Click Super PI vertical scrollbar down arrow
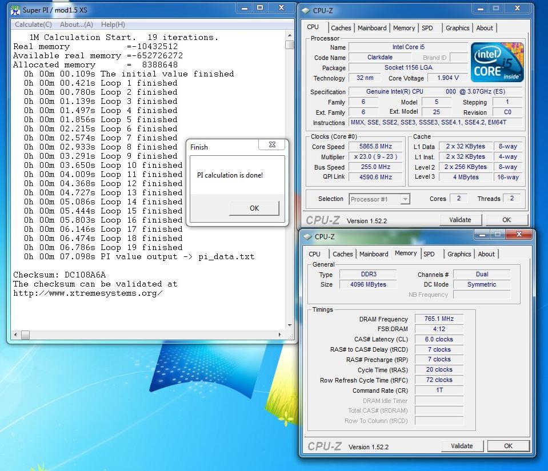Viewport: 548px width, 471px height. pyautogui.click(x=289, y=325)
